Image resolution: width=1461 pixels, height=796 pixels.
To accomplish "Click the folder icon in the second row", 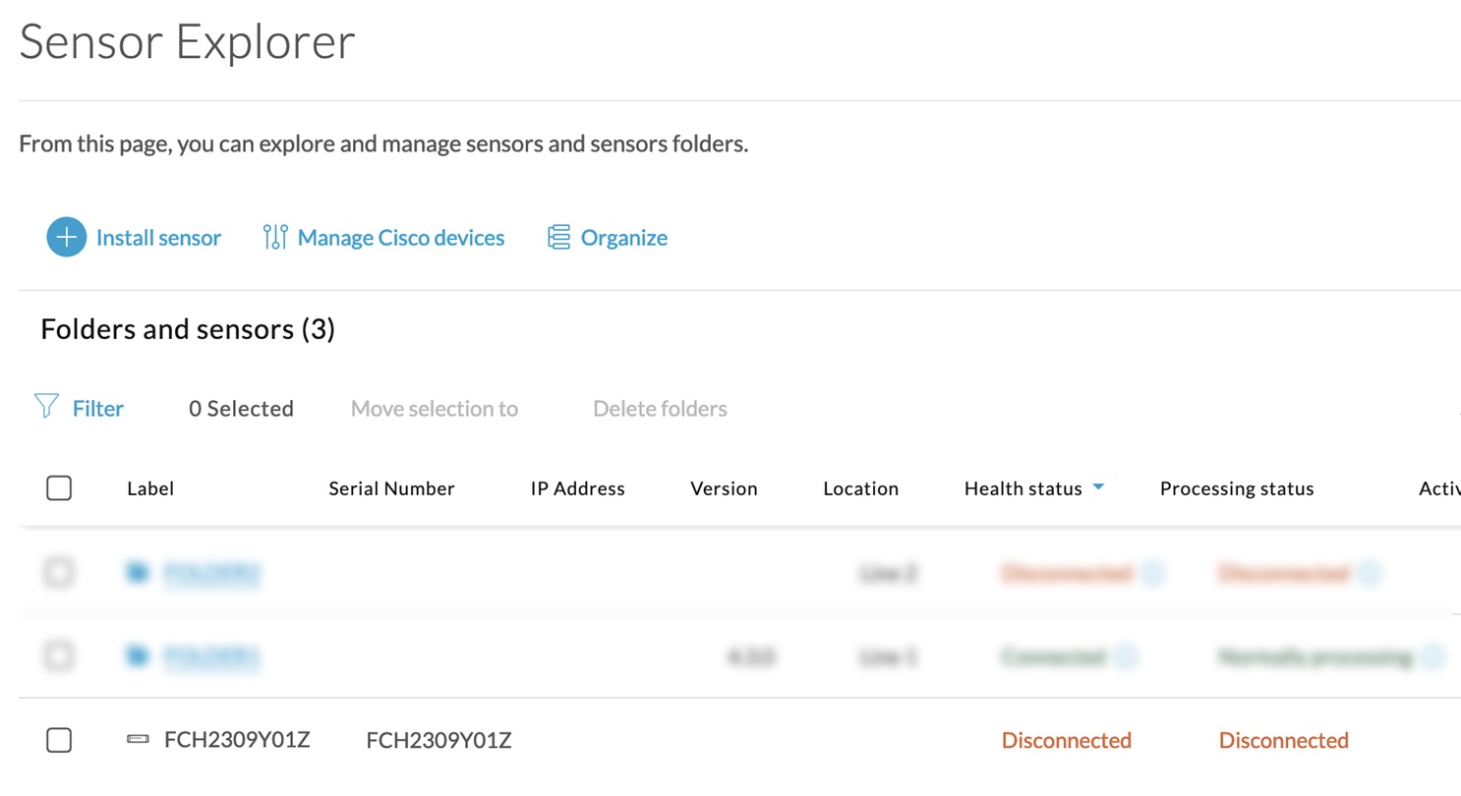I will click(138, 655).
